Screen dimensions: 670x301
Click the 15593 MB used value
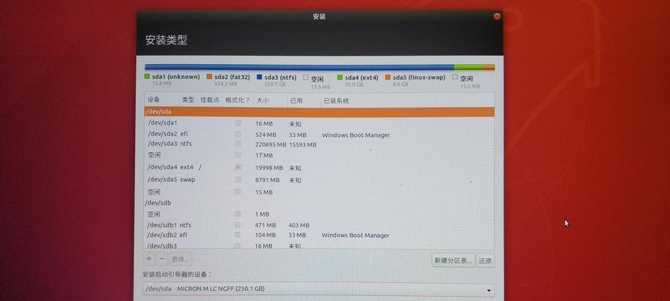303,144
